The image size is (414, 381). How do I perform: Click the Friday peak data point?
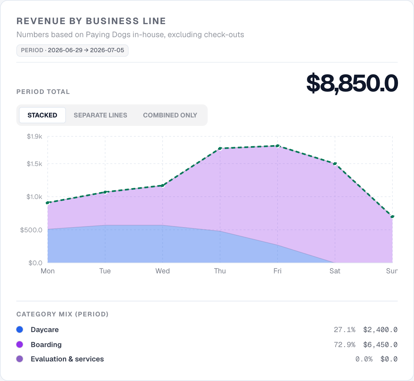point(278,146)
